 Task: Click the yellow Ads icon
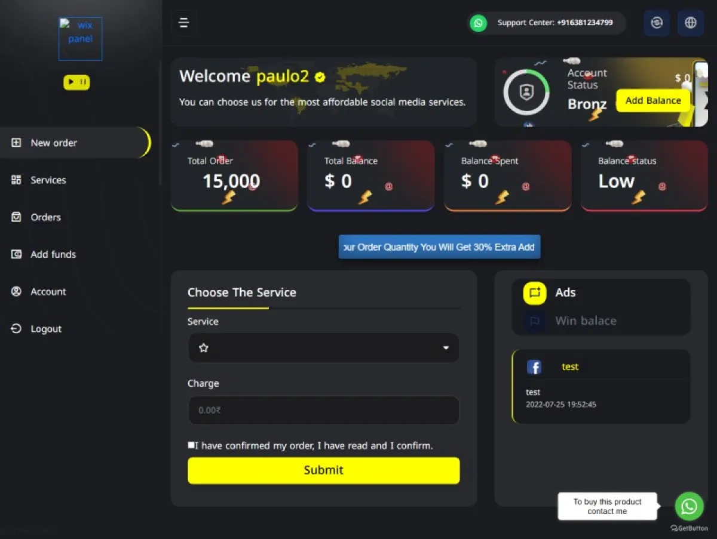[x=535, y=292]
